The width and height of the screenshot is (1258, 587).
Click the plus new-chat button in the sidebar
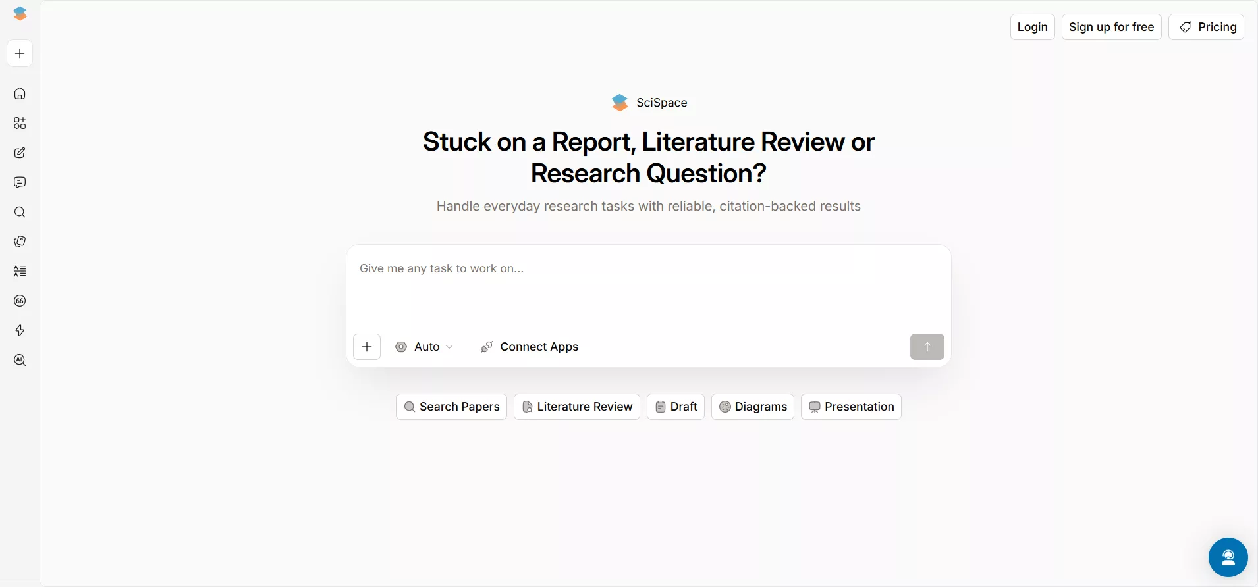tap(20, 53)
